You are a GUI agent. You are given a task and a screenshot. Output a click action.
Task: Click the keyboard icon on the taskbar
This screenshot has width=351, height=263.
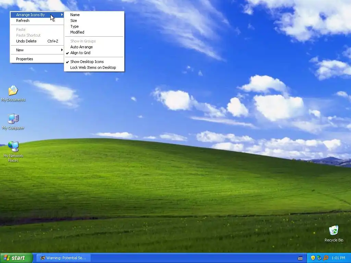pos(300,258)
